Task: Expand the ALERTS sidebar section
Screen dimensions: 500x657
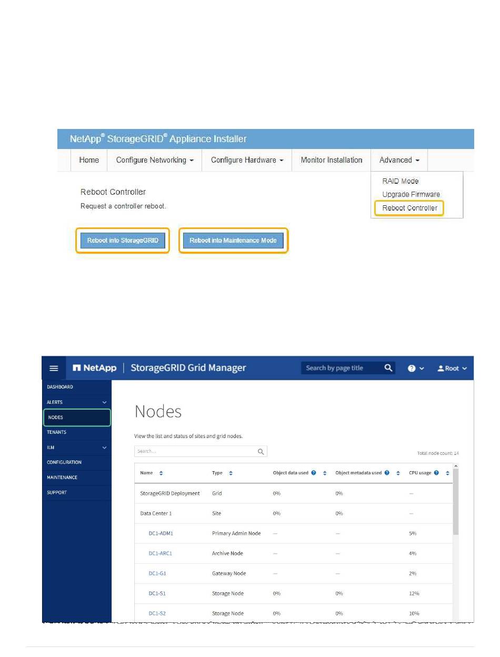Action: pos(77,402)
